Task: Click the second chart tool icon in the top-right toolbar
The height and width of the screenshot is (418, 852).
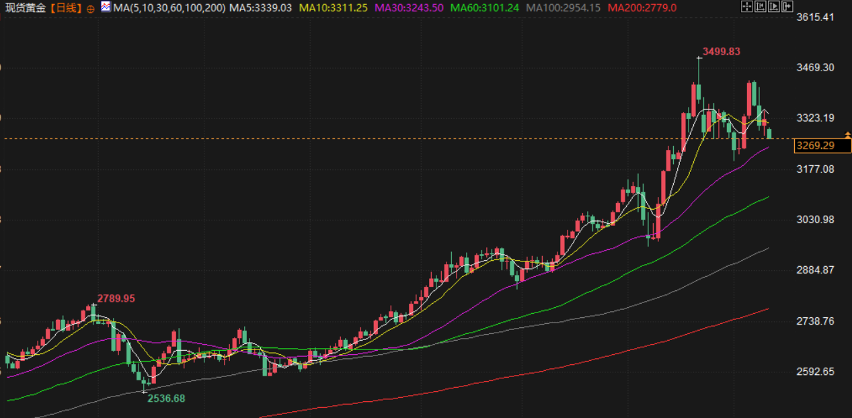Action: [x=760, y=7]
